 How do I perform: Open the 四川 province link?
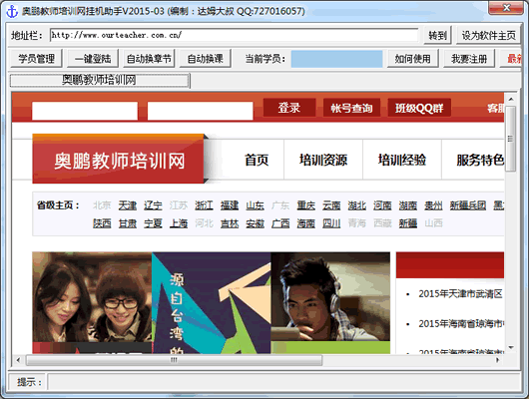[331, 222]
